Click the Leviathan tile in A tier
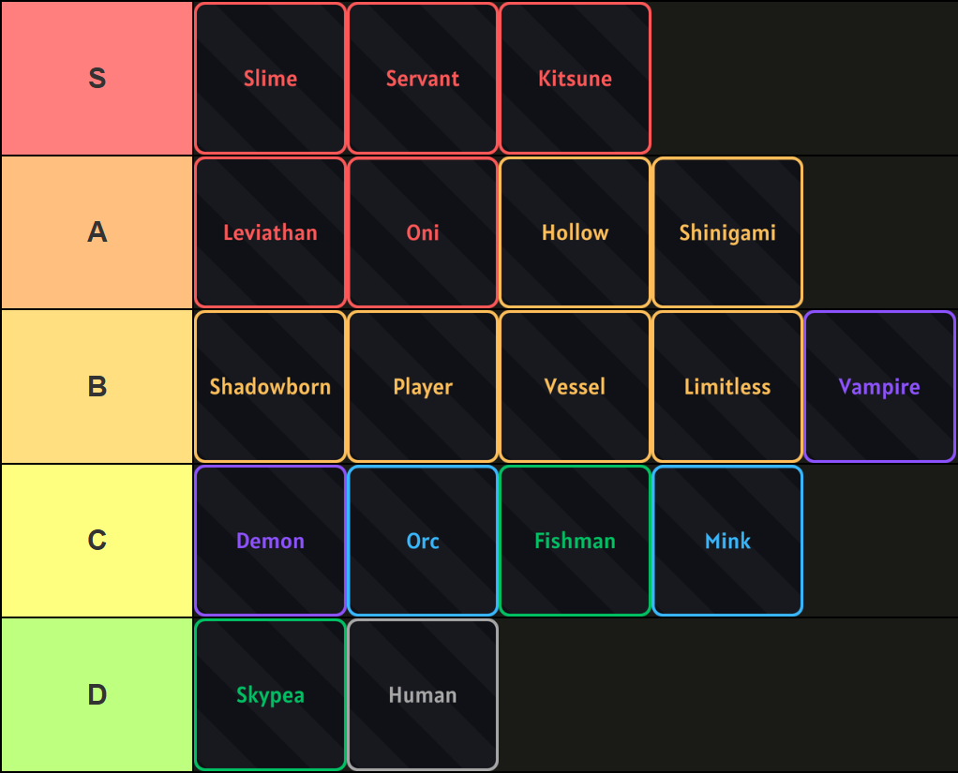 tap(270, 232)
